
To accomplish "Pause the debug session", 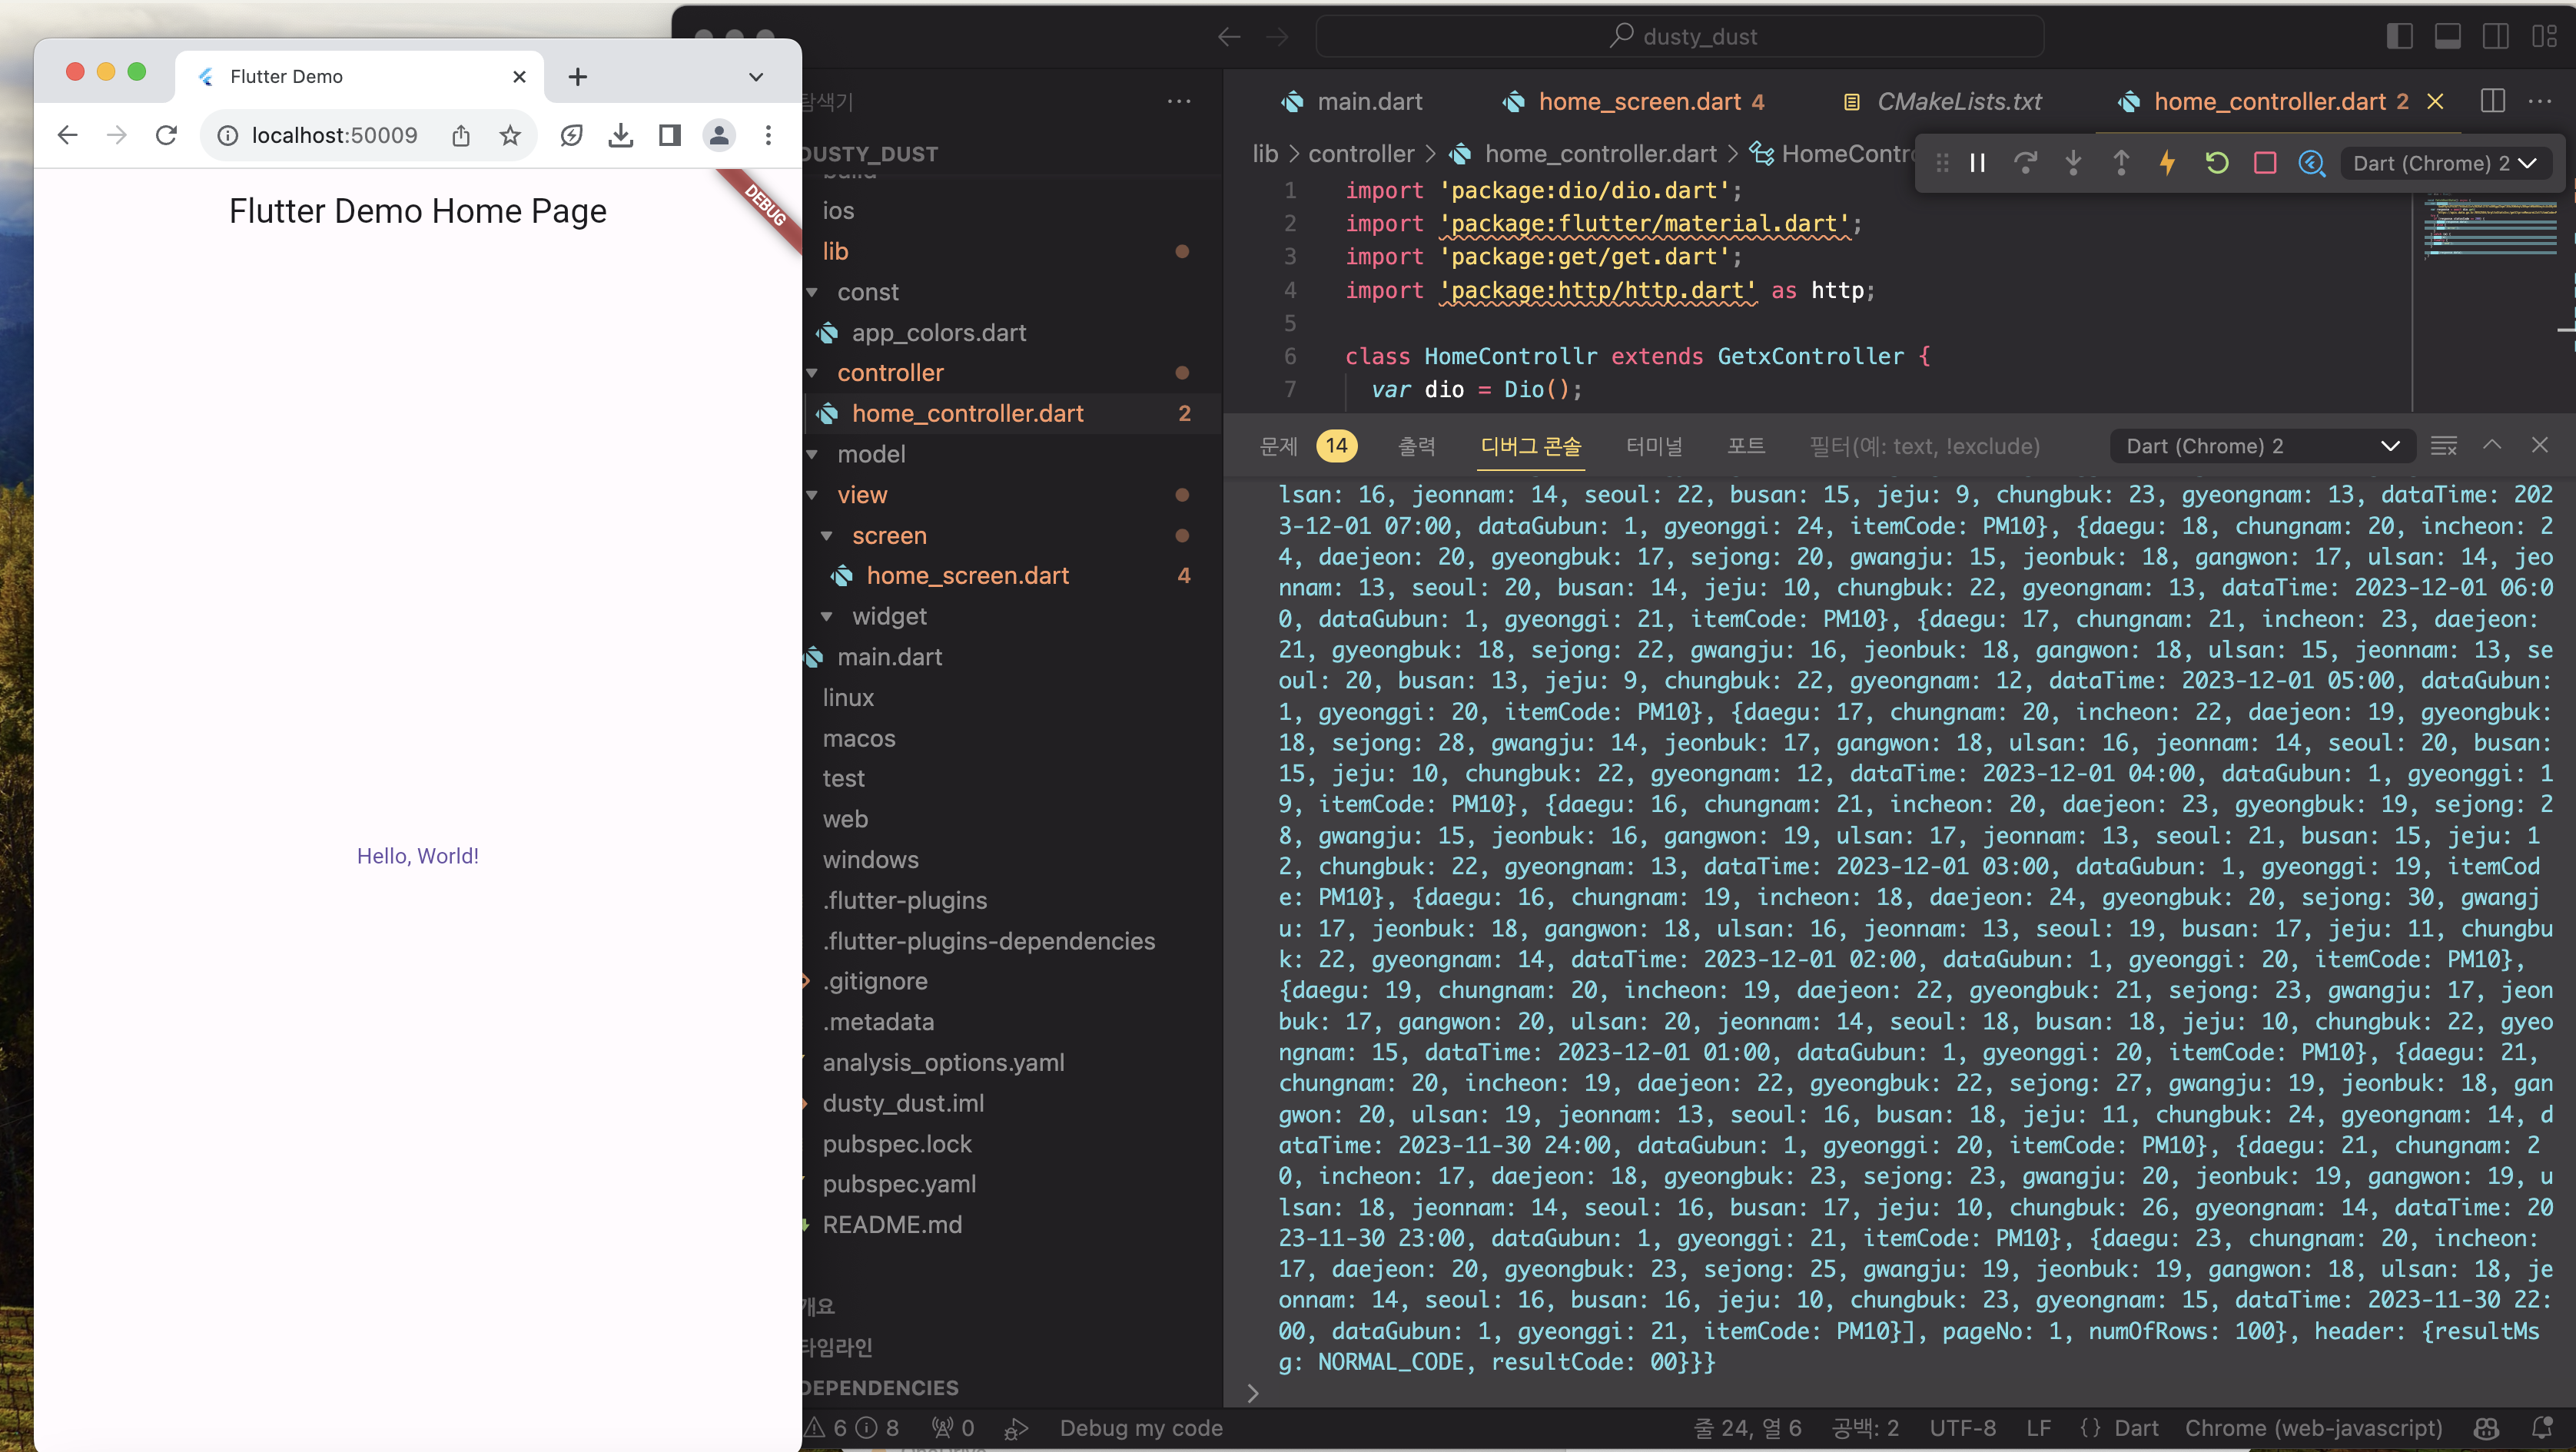I will click(x=1977, y=163).
